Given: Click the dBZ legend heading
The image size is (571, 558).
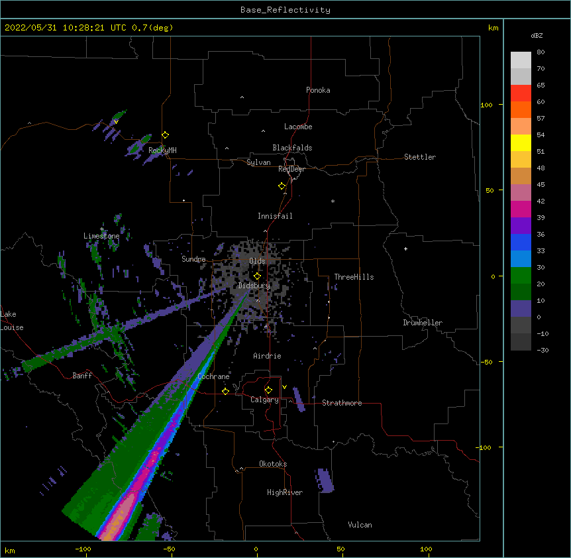Looking at the screenshot, I should click(537, 36).
